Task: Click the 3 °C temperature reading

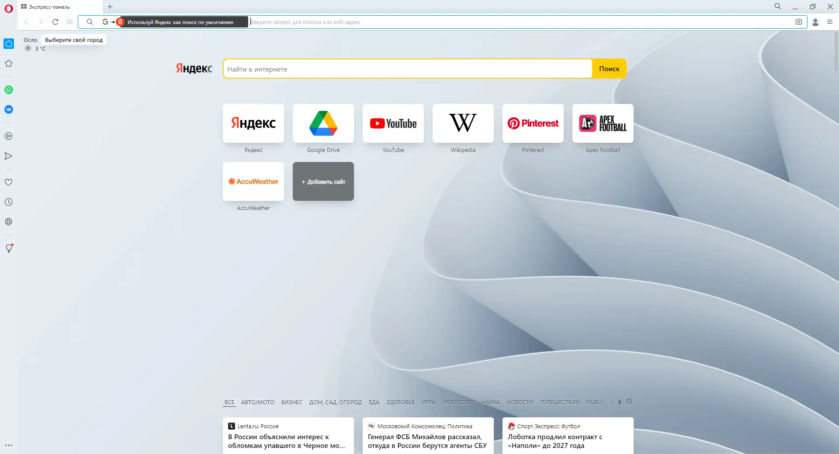Action: [40, 49]
